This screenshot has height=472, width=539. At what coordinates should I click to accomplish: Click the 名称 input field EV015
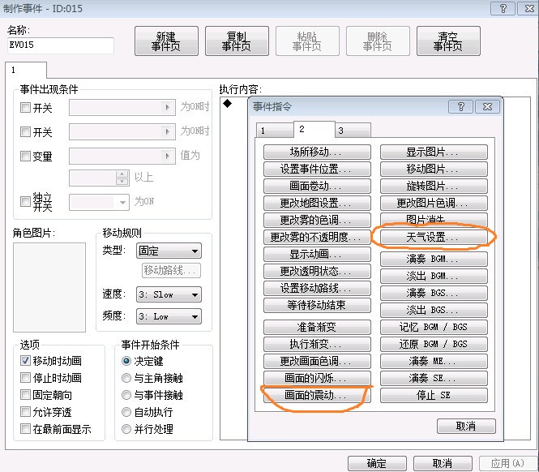click(61, 45)
